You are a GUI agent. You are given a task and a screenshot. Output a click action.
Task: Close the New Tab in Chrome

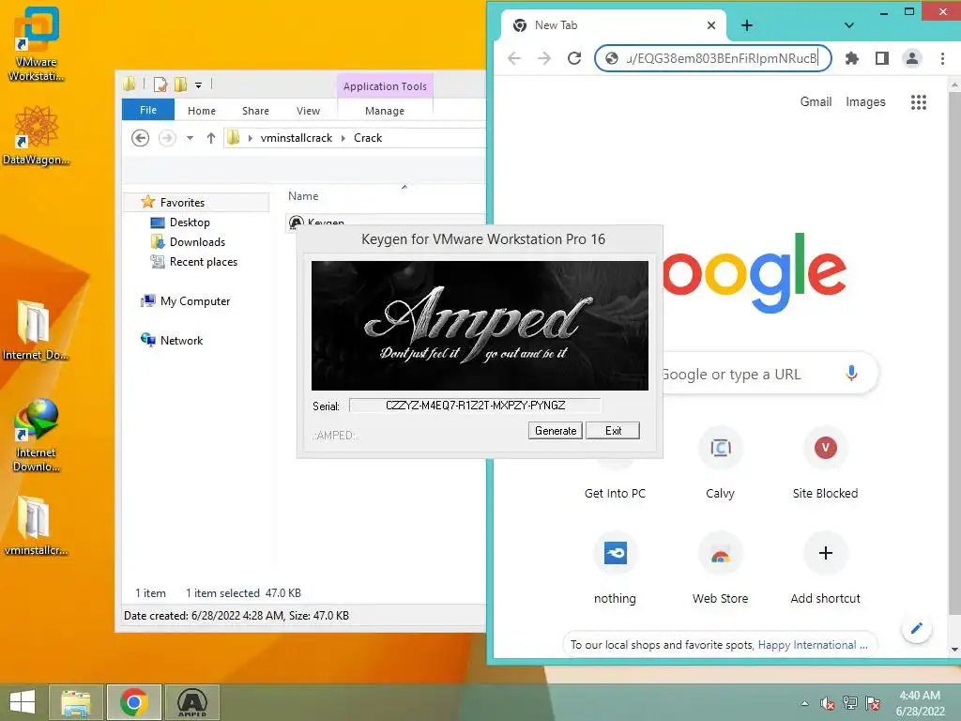(x=711, y=25)
